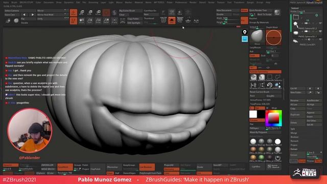Viewport: 327px width, 184px height.
Task: Select the SkinShade material sphere
Action: coord(253,142)
